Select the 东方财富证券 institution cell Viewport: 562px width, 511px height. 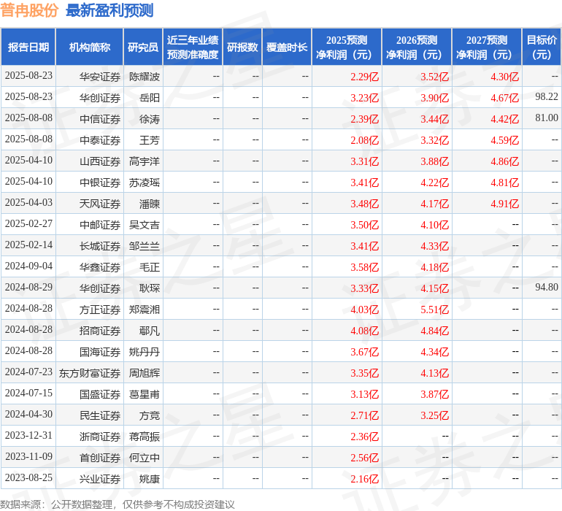(90, 373)
